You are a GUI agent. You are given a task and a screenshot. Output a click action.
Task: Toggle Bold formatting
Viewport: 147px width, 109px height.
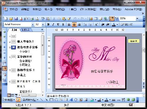click(48, 25)
